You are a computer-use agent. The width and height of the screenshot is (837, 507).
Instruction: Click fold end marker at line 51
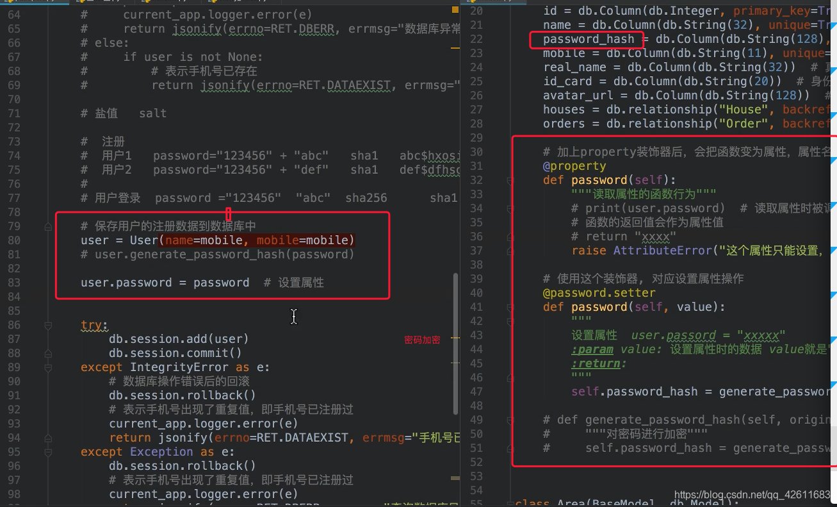[x=510, y=448]
